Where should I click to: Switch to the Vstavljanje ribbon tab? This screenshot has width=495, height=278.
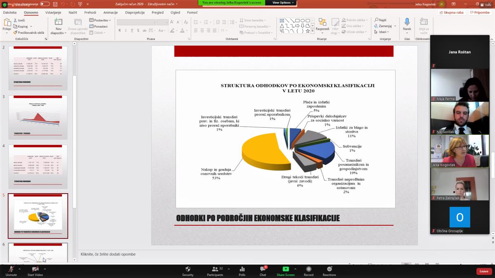coord(53,12)
